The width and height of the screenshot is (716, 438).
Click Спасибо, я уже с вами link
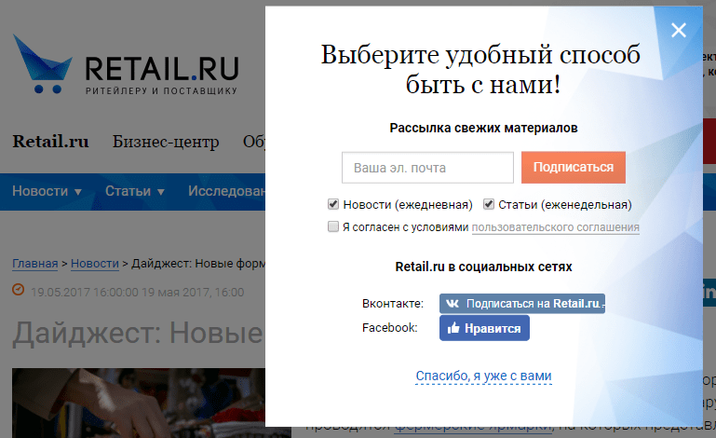pos(483,376)
